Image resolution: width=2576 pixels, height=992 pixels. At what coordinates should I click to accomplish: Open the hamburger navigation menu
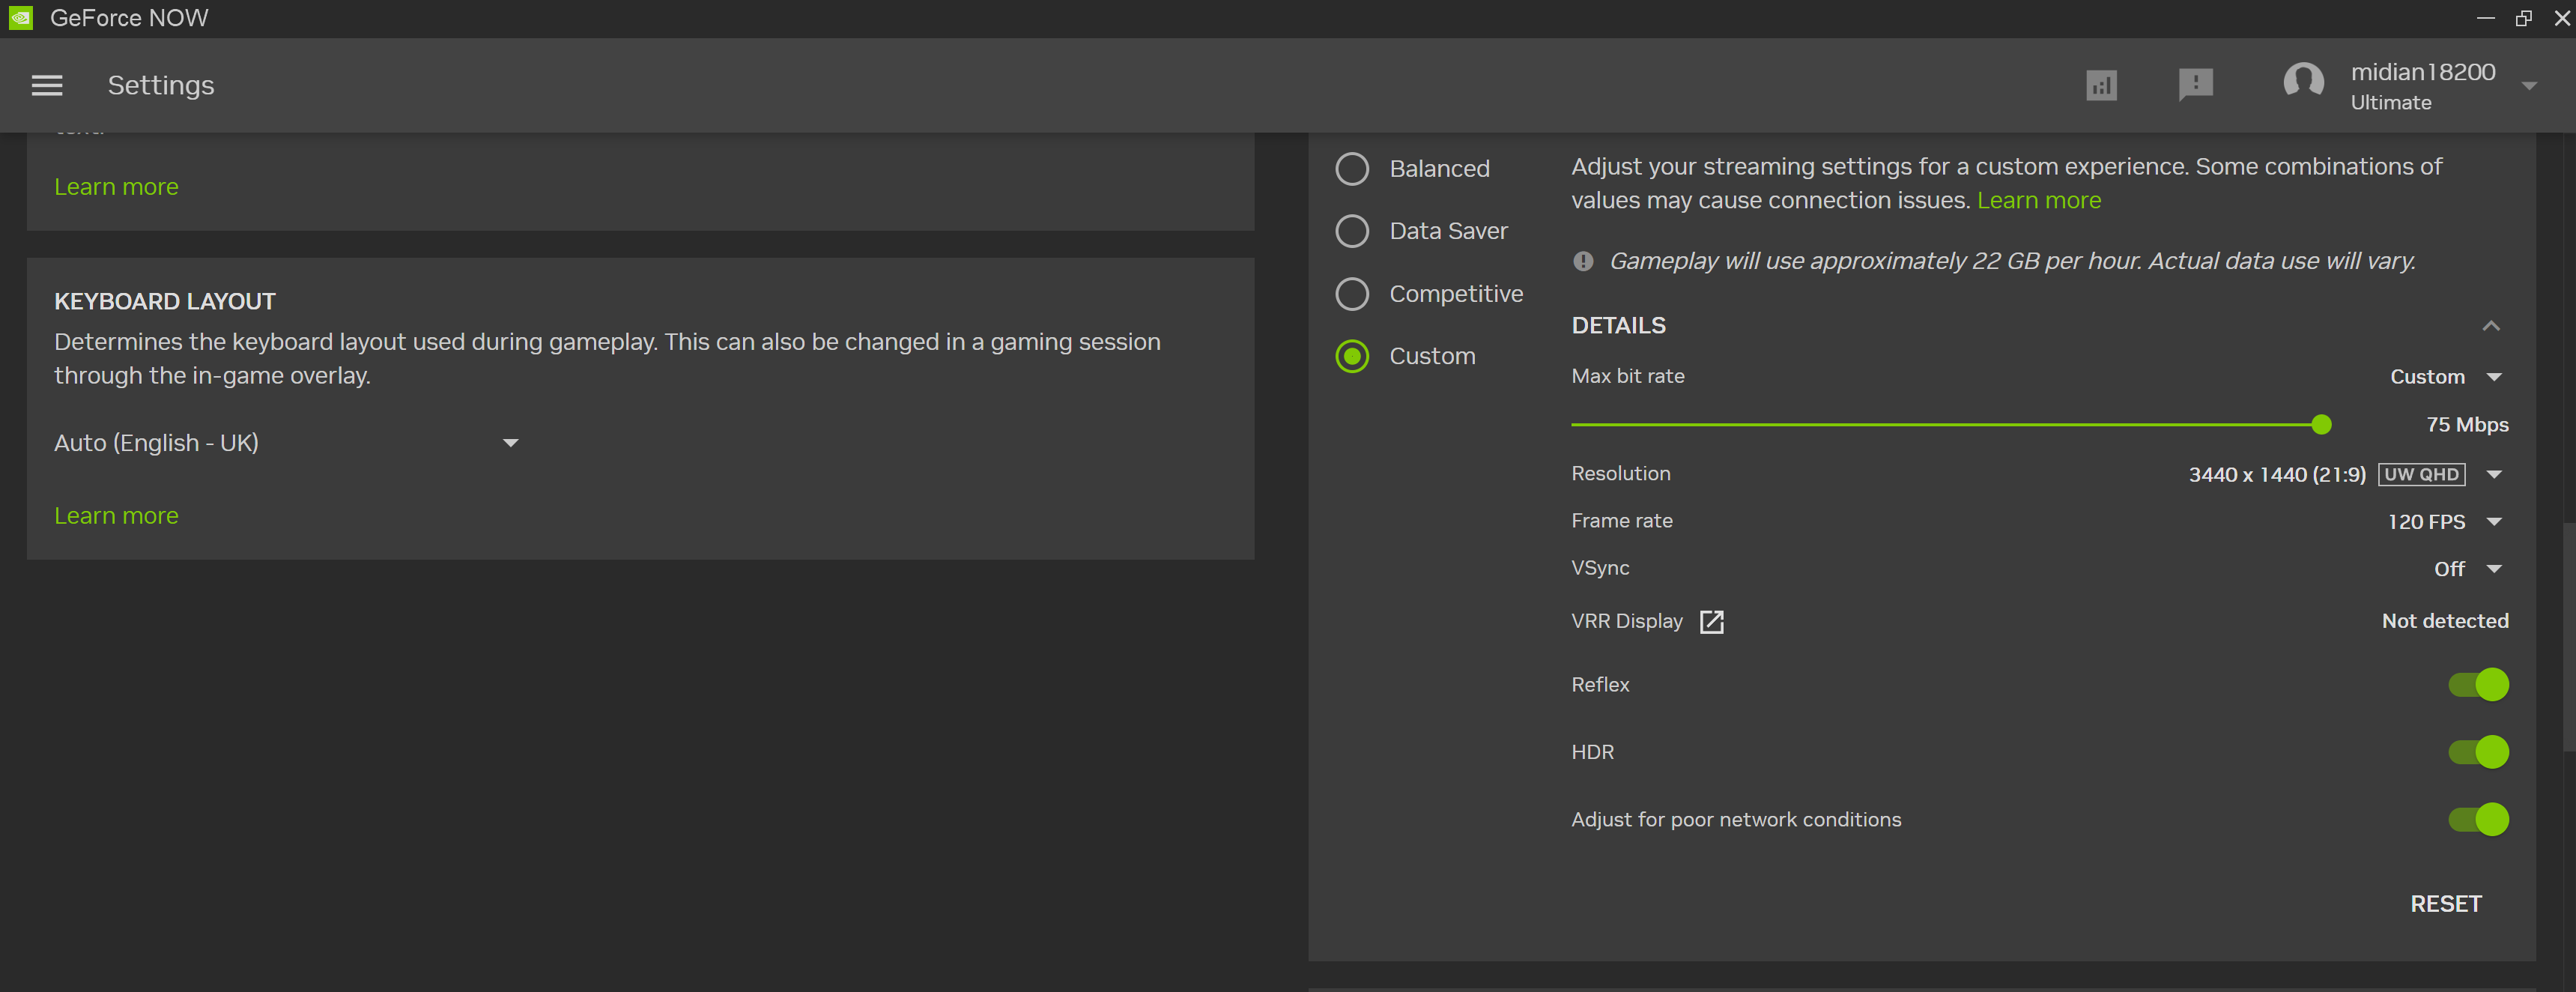(x=47, y=86)
